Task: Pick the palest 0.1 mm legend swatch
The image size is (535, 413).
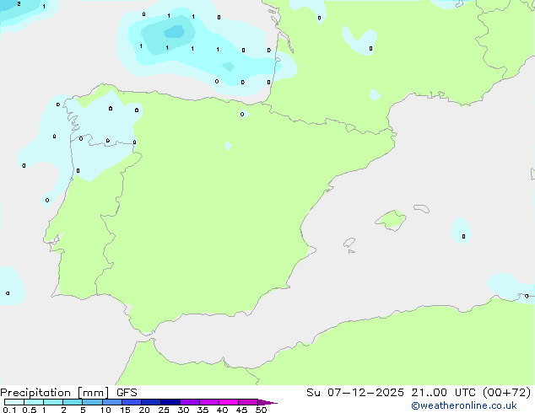Action: pos(14,402)
